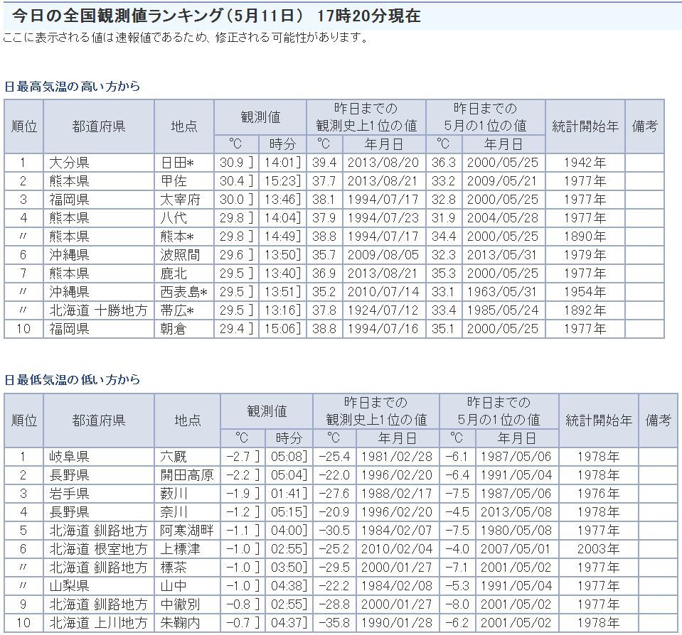The image size is (682, 635).
Task: Select the 30.9 temperature value for 日田
Action: click(x=232, y=163)
